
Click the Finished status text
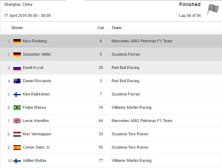click(190, 4)
